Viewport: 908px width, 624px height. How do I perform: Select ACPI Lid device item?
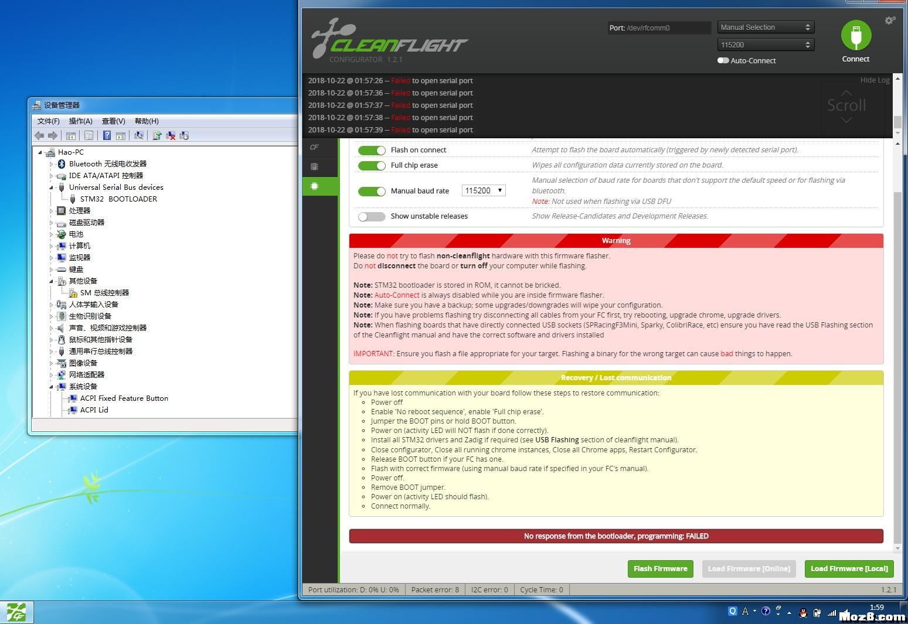click(x=94, y=410)
